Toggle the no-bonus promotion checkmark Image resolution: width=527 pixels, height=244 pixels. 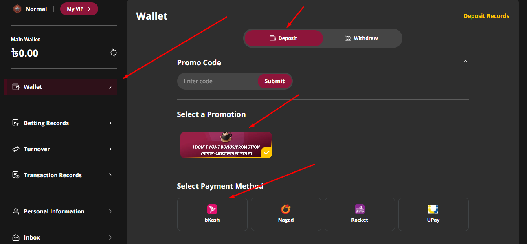(267, 153)
